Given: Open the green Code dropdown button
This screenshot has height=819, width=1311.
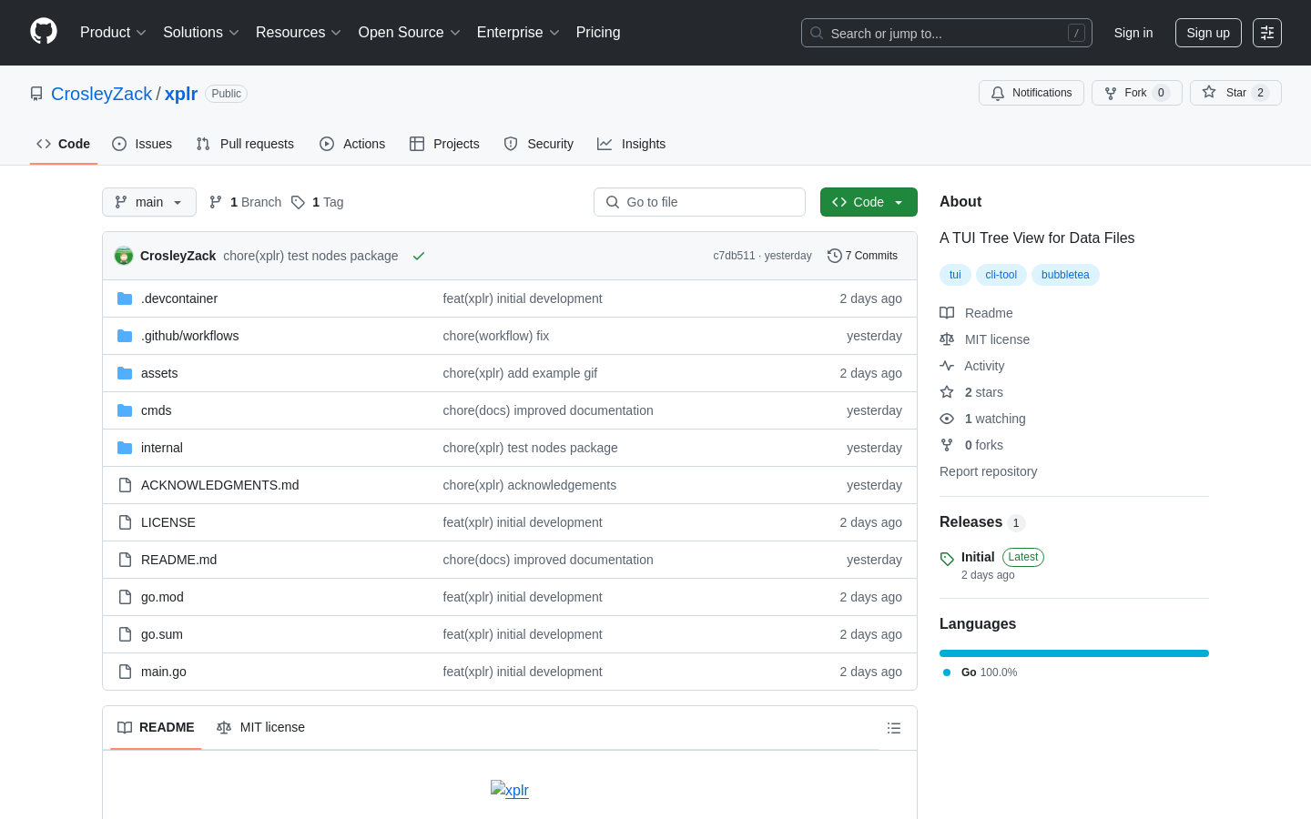Looking at the screenshot, I should point(869,202).
